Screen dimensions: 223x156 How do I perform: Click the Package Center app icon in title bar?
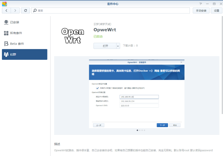pos(4,4)
